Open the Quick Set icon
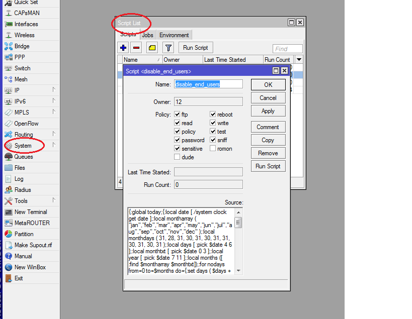 [9, 3]
